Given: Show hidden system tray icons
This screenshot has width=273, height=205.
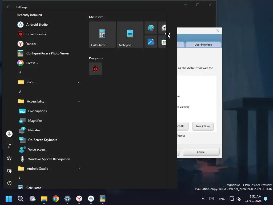Looking at the screenshot, I should point(203,199).
